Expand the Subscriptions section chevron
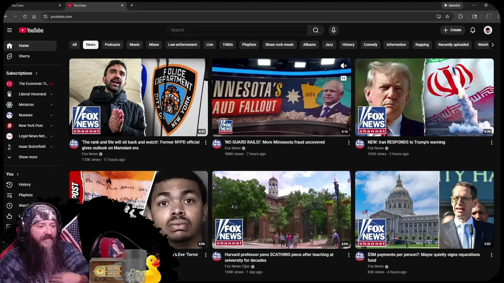 (x=37, y=74)
